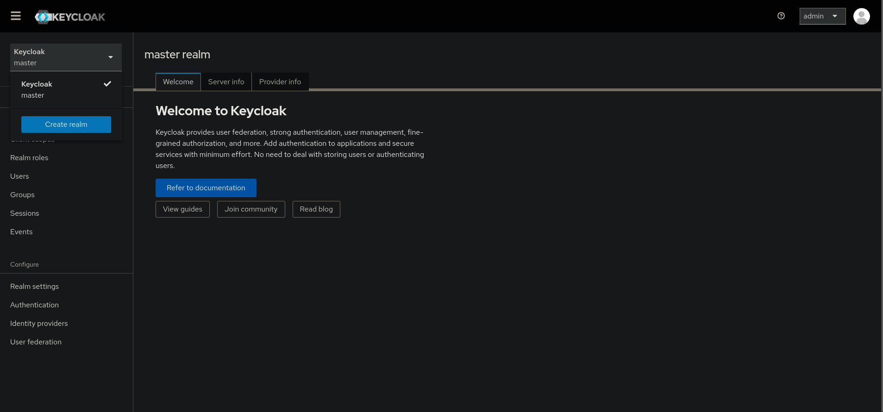Toggle the hamburger navigation menu

click(x=16, y=16)
